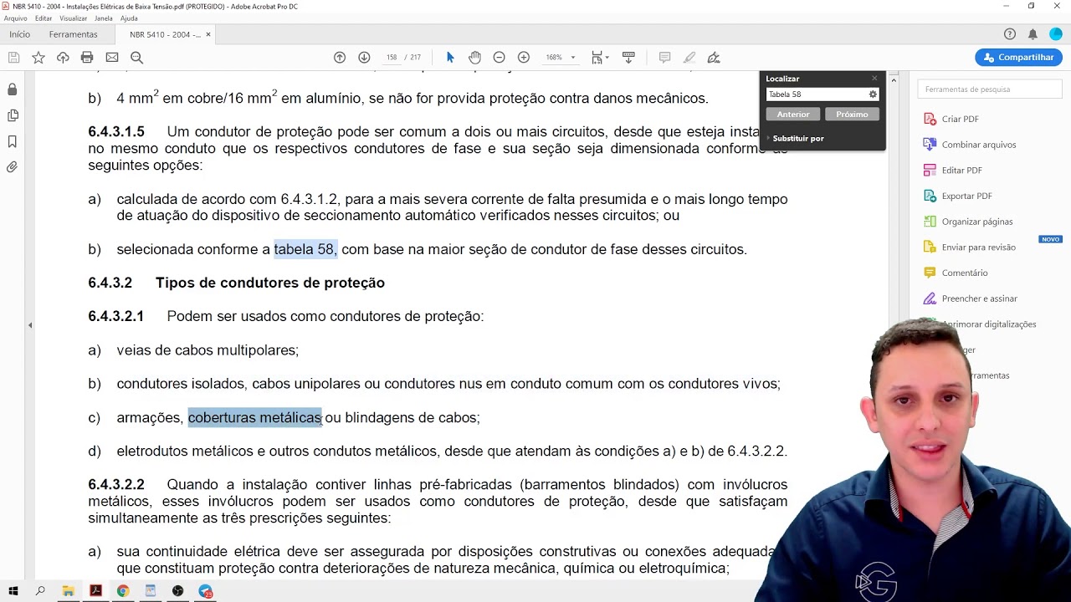Open the Arquivo menu
The height and width of the screenshot is (602, 1071).
[x=15, y=18]
